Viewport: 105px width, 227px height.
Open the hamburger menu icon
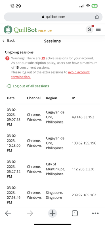click(98, 30)
